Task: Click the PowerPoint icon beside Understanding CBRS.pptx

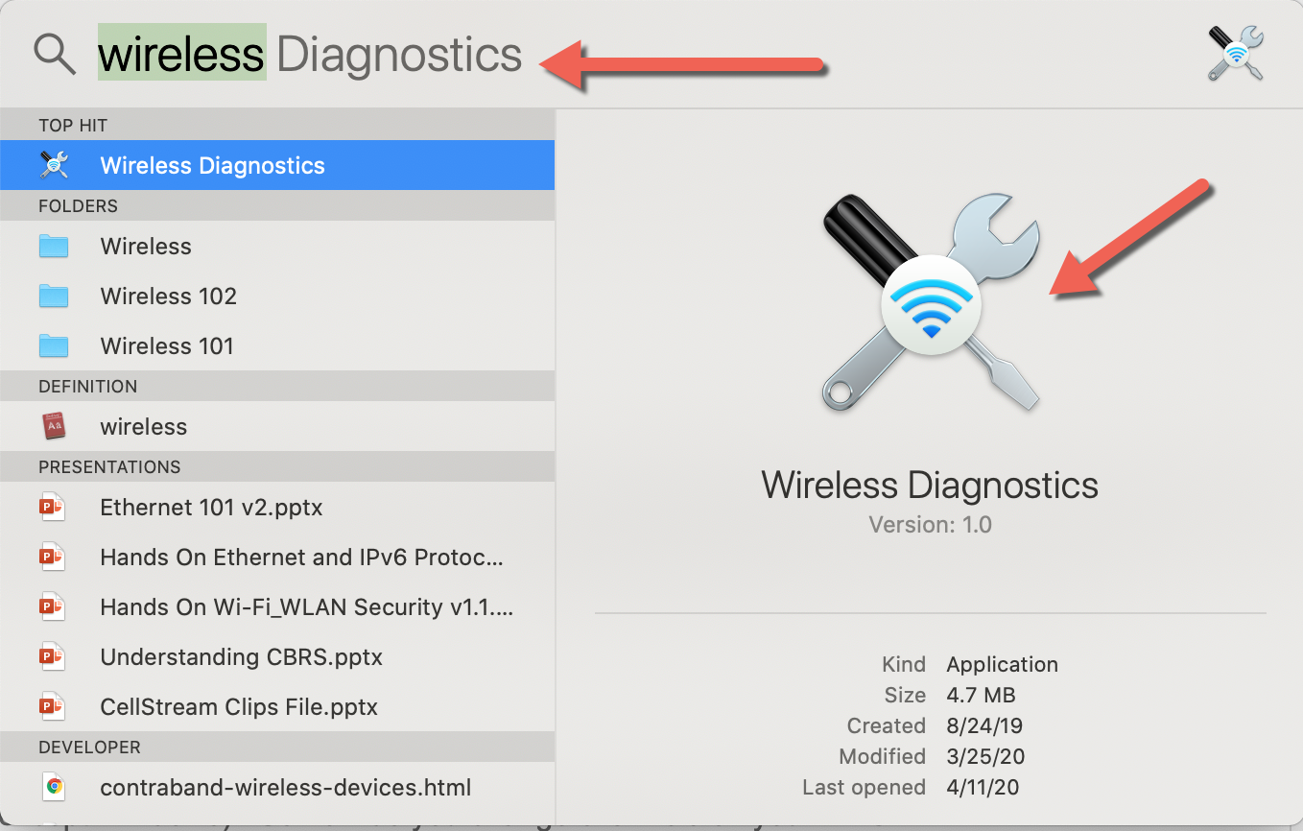Action: pyautogui.click(x=53, y=657)
